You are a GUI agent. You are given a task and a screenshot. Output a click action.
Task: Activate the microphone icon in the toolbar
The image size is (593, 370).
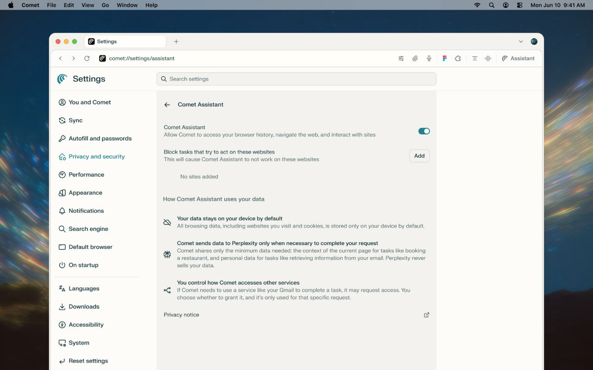pyautogui.click(x=429, y=58)
